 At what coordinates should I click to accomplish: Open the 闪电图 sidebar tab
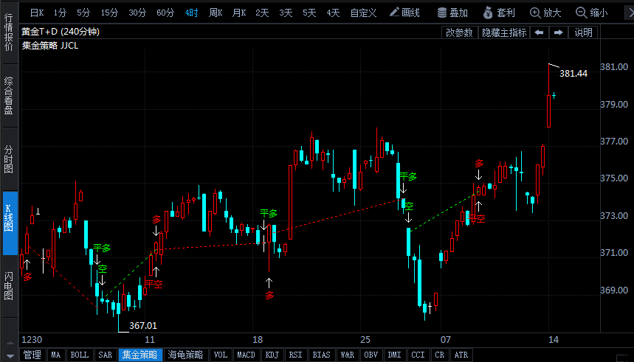coord(9,286)
